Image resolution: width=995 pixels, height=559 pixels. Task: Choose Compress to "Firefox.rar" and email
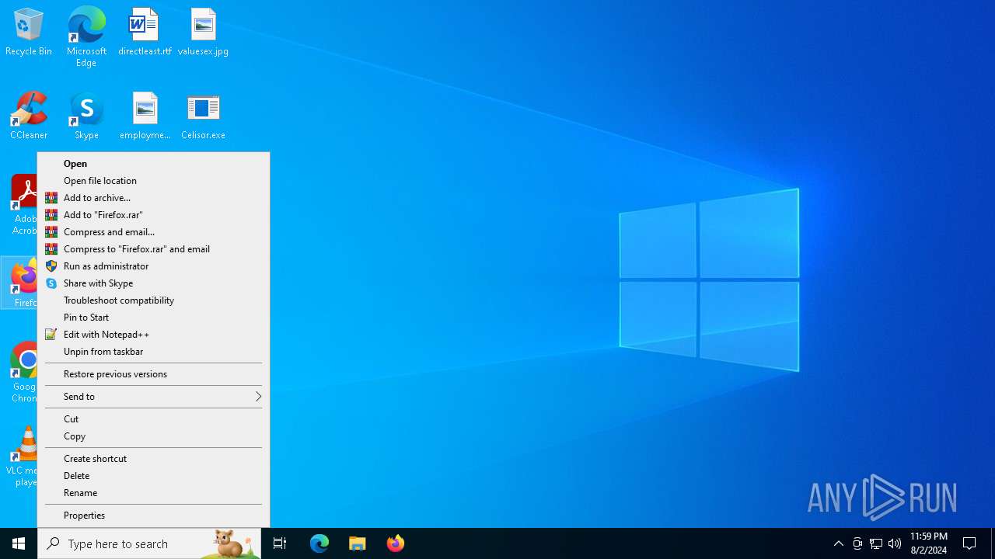(x=153, y=249)
